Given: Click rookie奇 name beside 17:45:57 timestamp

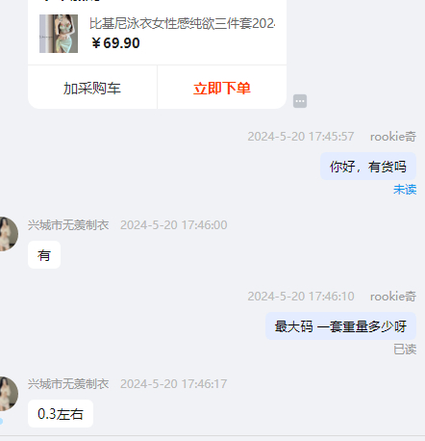Looking at the screenshot, I should (393, 137).
